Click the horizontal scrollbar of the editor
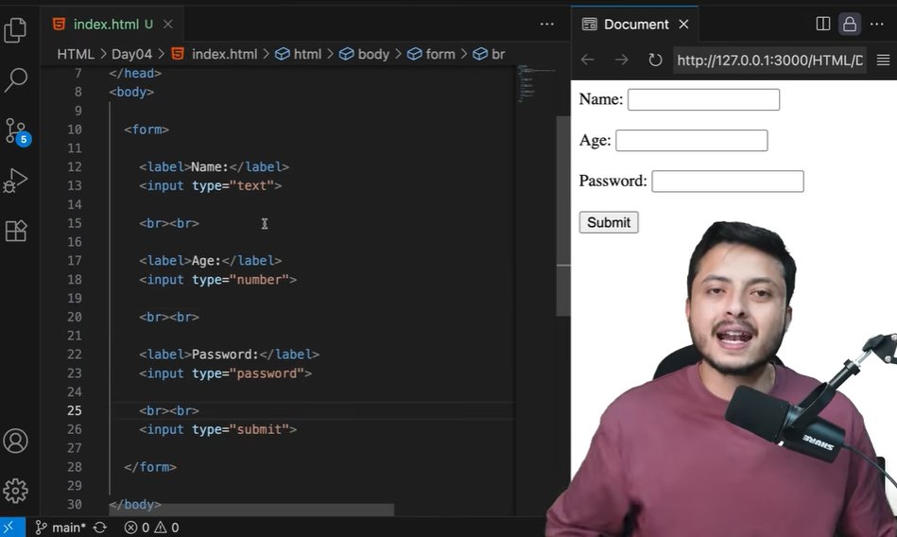The width and height of the screenshot is (897, 537). 252,510
